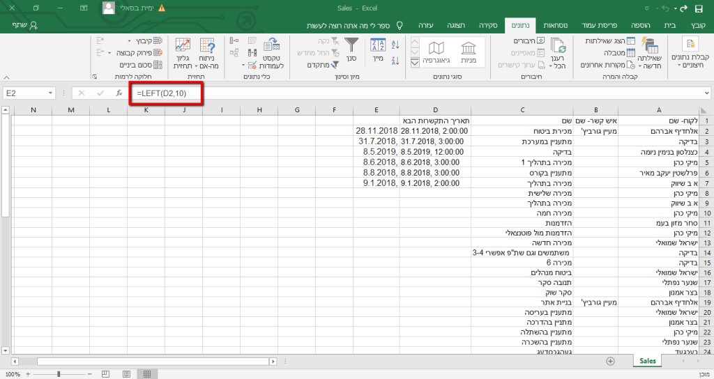The height and width of the screenshot is (379, 714).
Task: Add a new sheet with plus button
Action: pos(610,361)
